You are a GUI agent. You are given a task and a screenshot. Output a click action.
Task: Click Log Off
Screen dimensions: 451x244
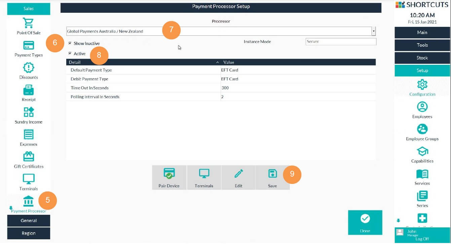pos(422,239)
